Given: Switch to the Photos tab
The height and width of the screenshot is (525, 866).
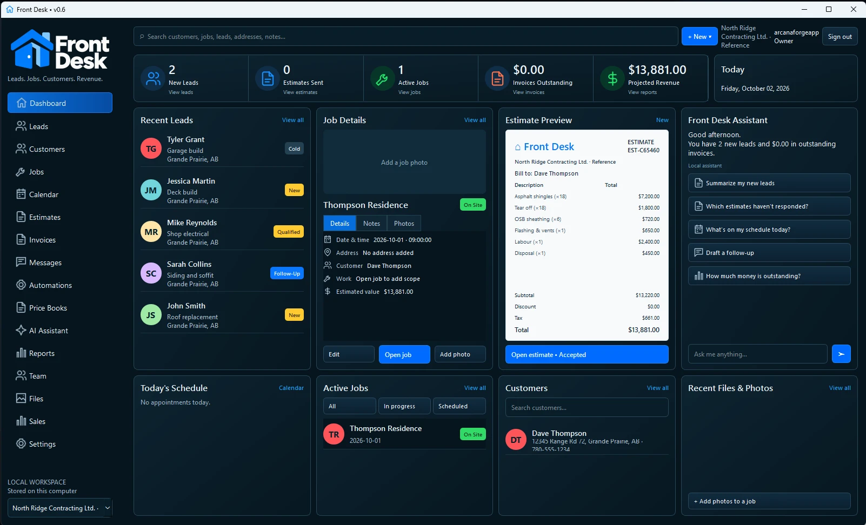Looking at the screenshot, I should tap(404, 223).
